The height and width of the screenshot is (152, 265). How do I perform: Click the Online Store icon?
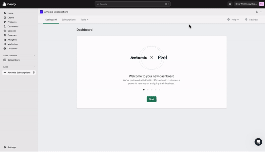[x=5, y=60]
